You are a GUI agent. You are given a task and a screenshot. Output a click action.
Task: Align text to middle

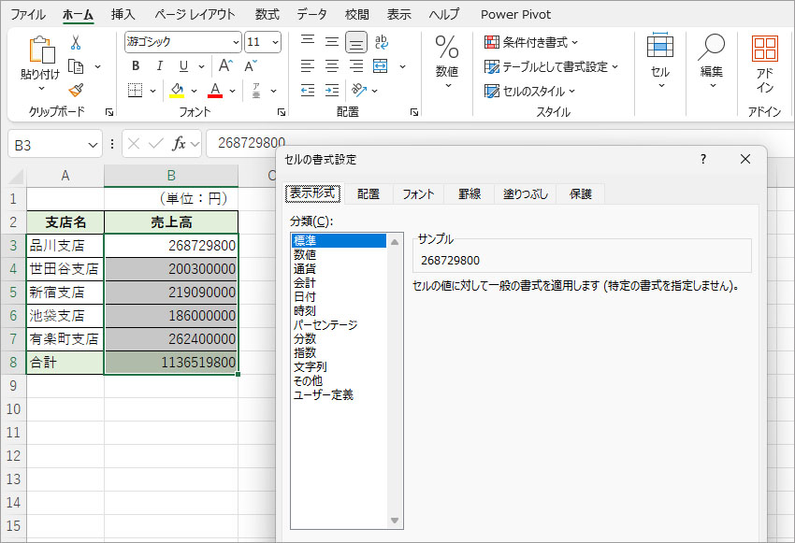coord(332,41)
